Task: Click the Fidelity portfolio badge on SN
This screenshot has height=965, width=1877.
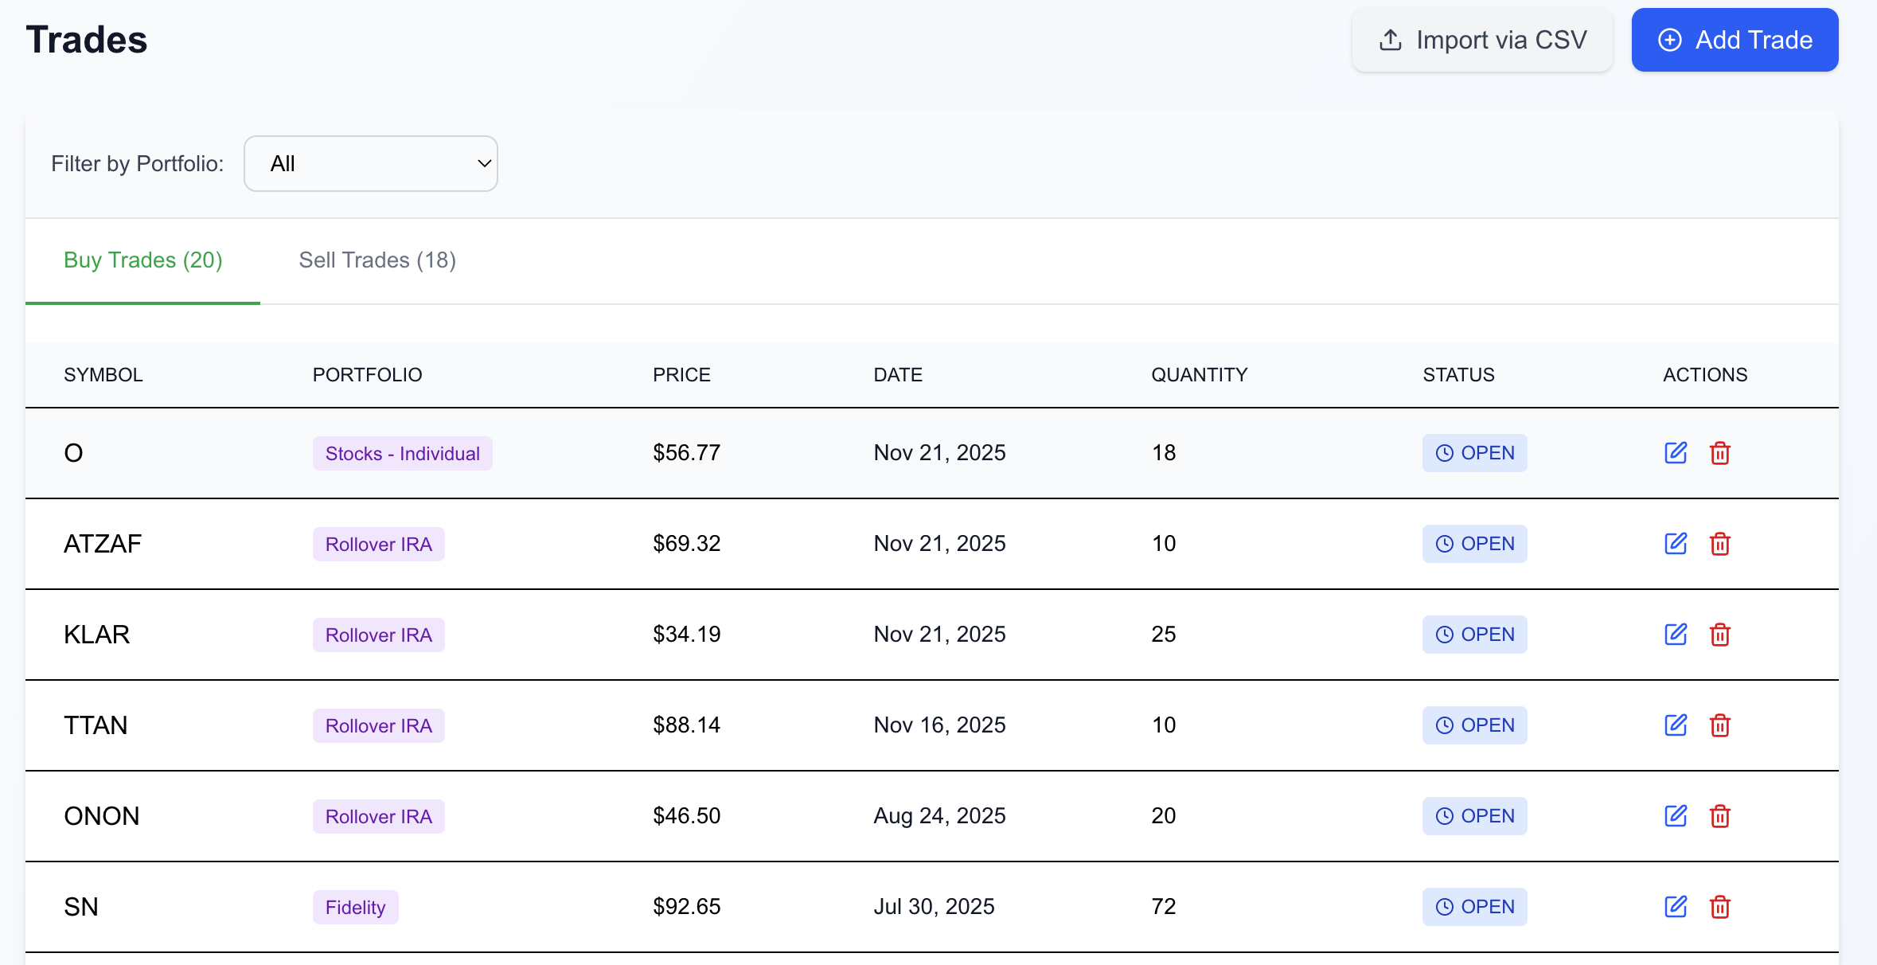Action: click(355, 906)
